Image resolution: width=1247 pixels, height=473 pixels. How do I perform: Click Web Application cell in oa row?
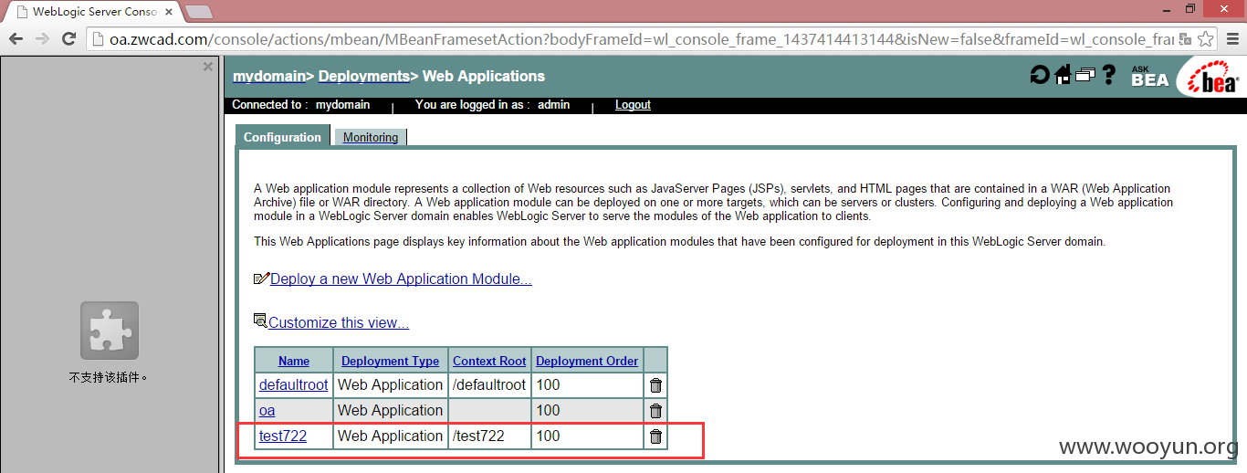(x=391, y=411)
